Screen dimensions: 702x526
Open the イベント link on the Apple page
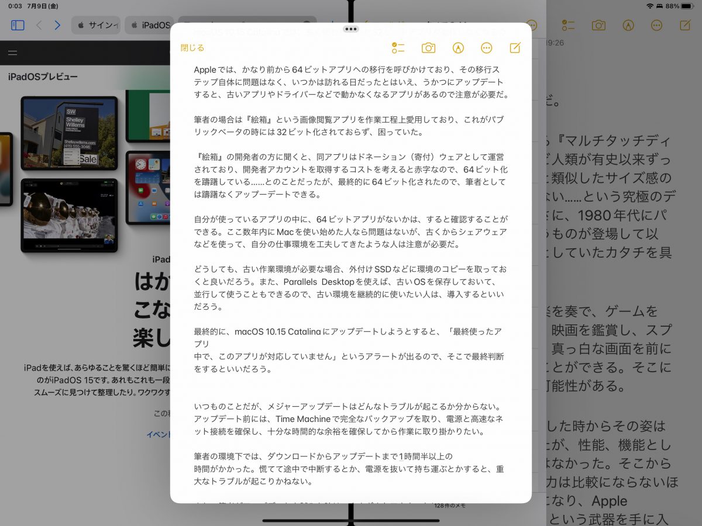(x=159, y=434)
